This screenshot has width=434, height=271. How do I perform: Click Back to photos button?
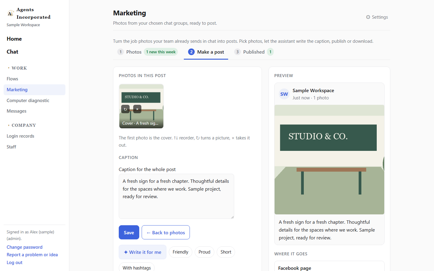coord(166,232)
